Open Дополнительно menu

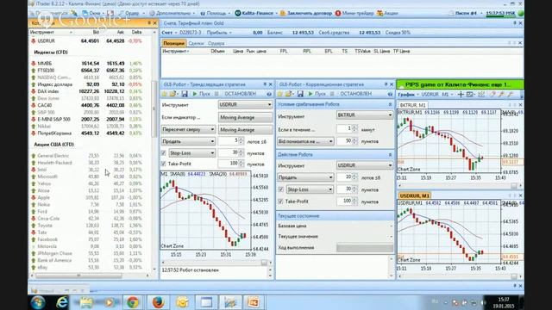172,14
